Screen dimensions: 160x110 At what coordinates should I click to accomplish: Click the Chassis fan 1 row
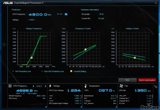tap(135, 98)
